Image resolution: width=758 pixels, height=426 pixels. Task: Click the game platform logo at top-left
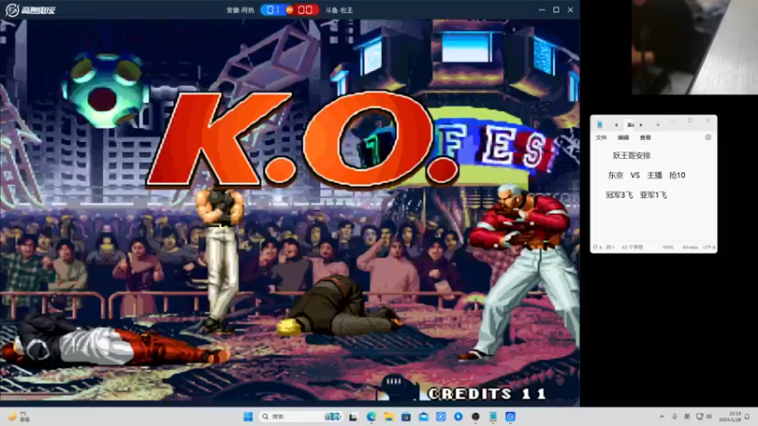29,9
